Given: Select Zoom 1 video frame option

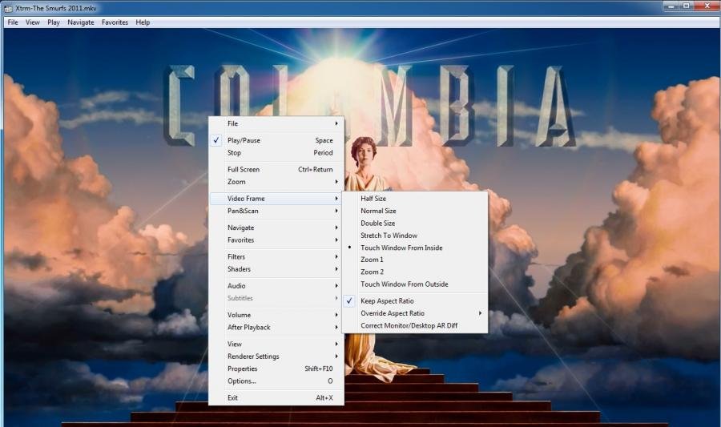Looking at the screenshot, I should tap(415, 260).
